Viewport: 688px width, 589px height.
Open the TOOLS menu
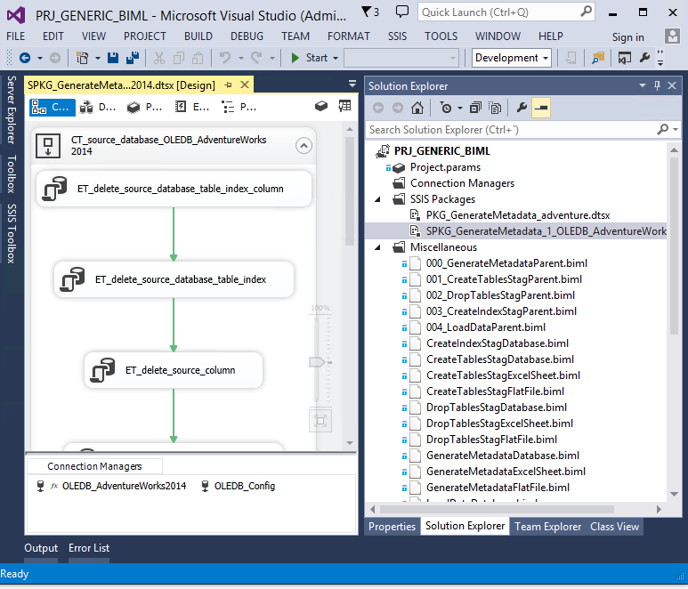coord(441,36)
